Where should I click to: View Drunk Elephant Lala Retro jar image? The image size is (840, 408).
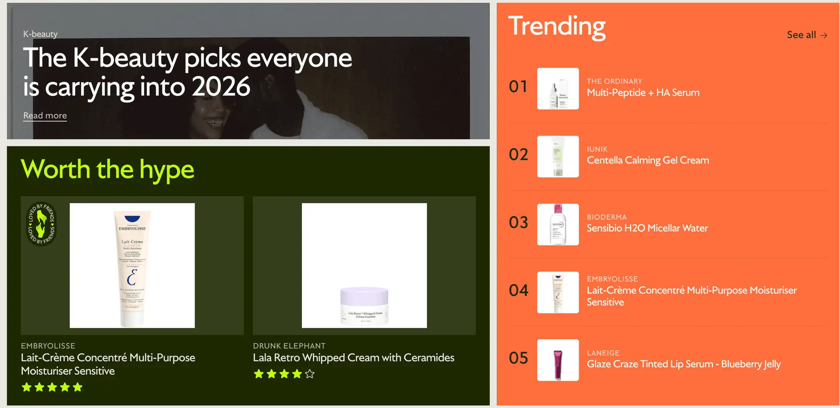[364, 265]
